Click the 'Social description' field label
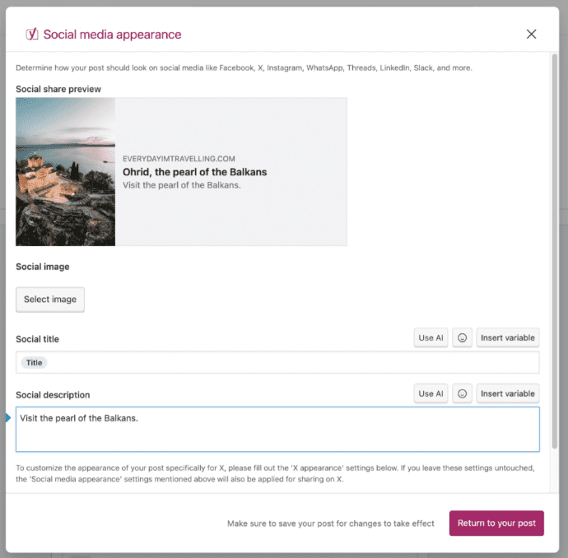The width and height of the screenshot is (568, 558). tap(53, 395)
